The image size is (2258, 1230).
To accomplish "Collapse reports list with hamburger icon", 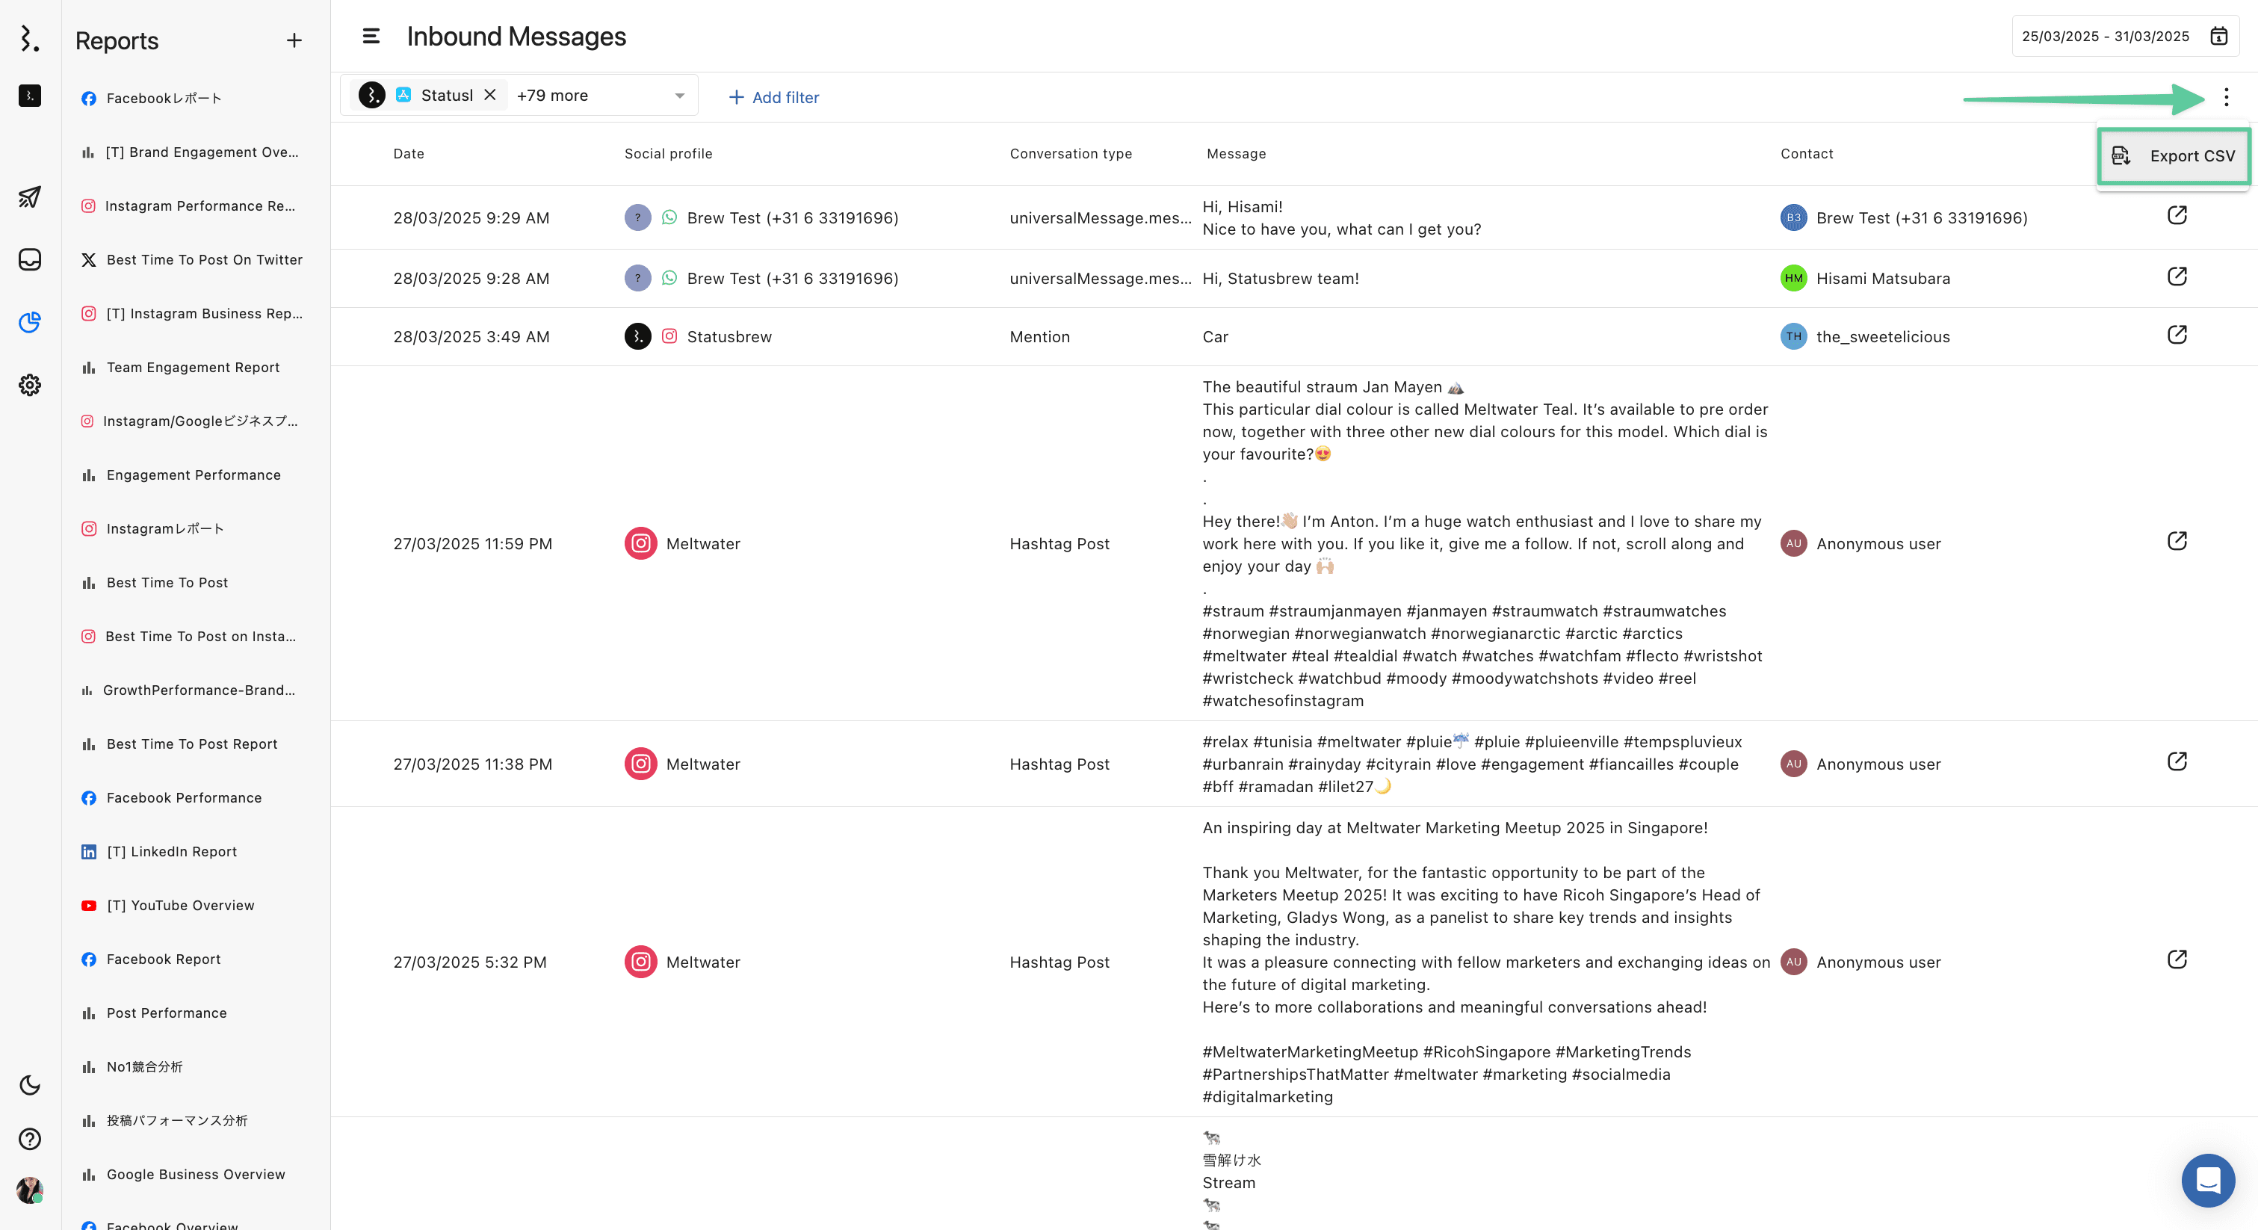I will [x=371, y=36].
